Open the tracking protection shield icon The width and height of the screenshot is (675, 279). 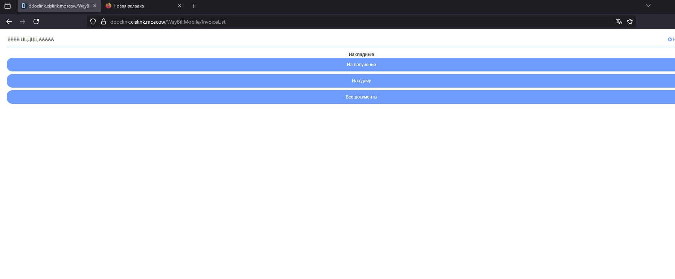(93, 22)
